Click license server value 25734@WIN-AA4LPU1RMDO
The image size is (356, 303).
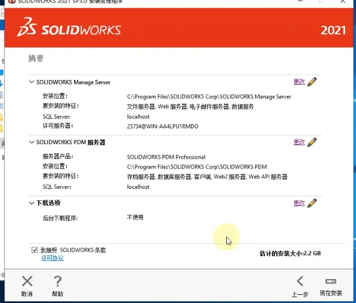162,126
